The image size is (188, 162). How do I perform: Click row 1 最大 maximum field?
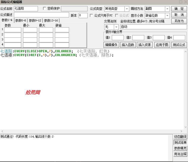46,30
